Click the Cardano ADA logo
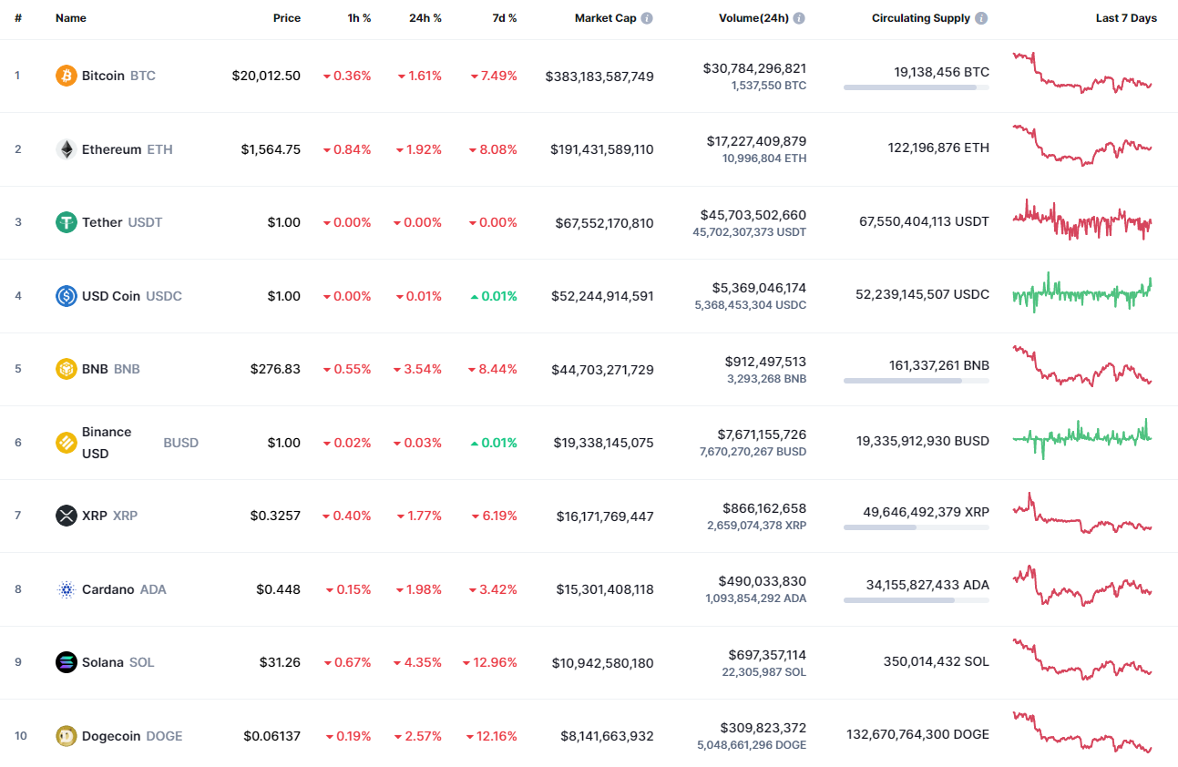 [65, 589]
